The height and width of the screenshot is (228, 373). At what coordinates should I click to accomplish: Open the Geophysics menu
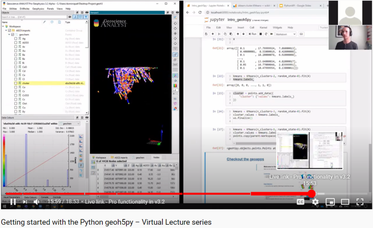pyautogui.click(x=38, y=8)
